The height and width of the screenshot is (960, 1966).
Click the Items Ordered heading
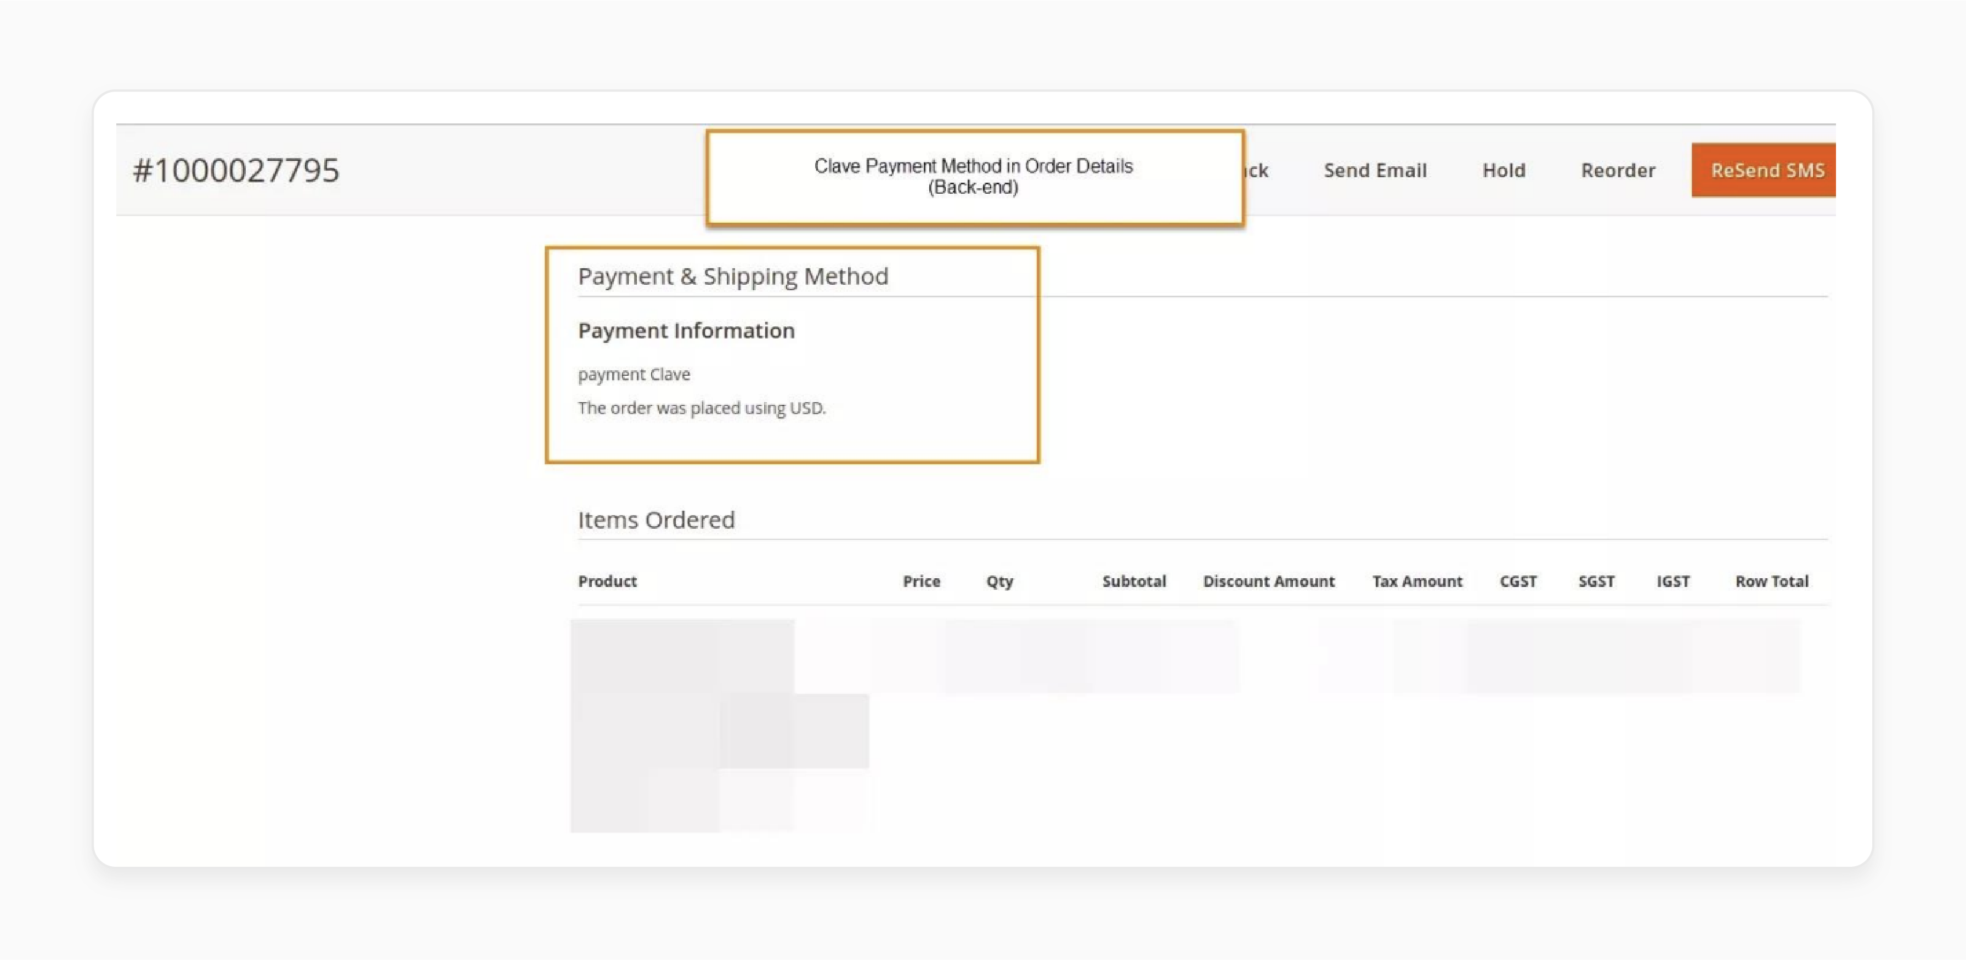656,519
